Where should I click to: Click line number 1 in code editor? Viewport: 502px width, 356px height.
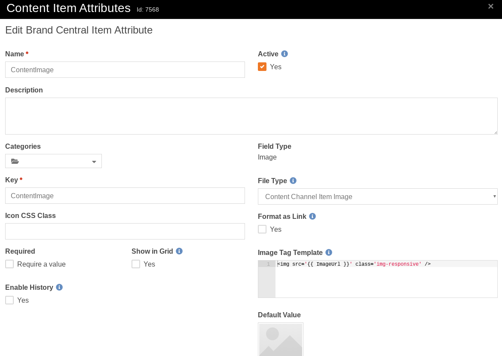268,264
